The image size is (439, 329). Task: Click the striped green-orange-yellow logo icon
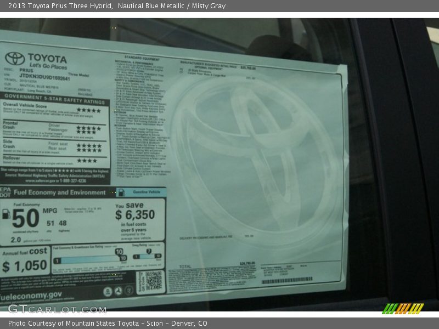[403, 309]
